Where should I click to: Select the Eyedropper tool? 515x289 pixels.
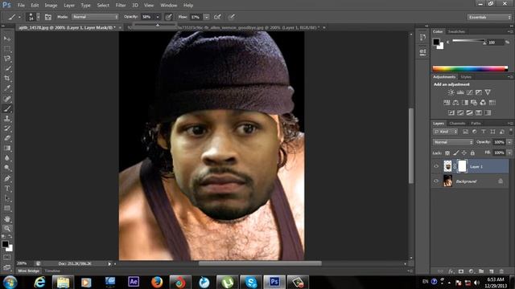[7, 88]
